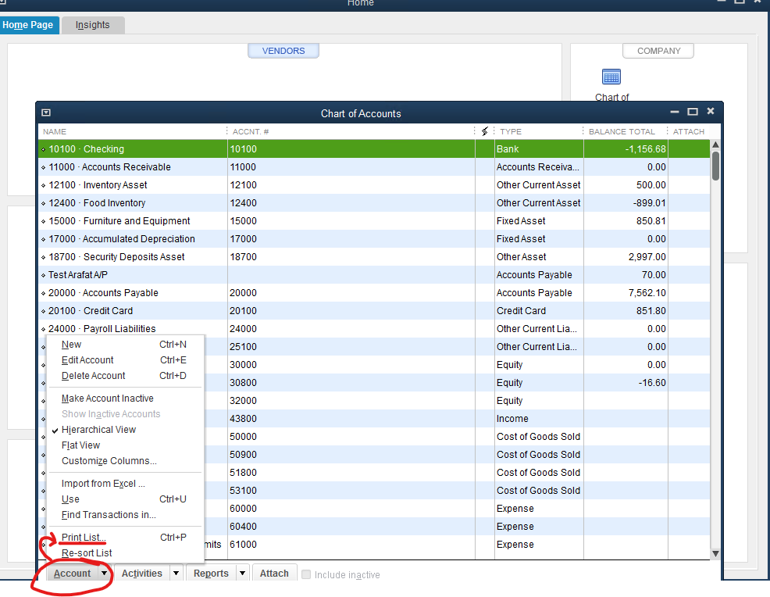Viewport: 770px width, 597px height.
Task: Open Chart of Accounts icon under COMPANY
Action: [x=611, y=77]
